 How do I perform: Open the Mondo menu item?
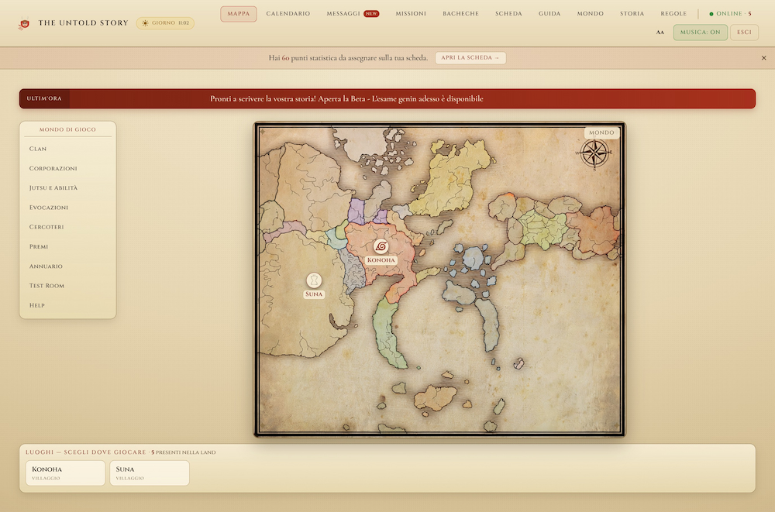click(x=590, y=14)
